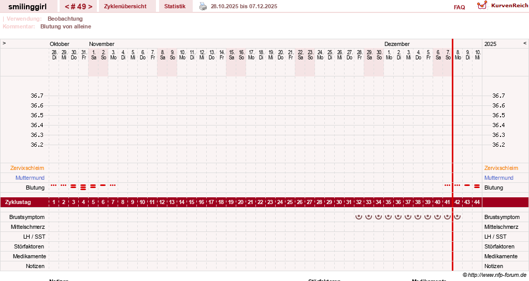Go to previous cycle with < arrow
The image size is (529, 281).
(x=67, y=7)
